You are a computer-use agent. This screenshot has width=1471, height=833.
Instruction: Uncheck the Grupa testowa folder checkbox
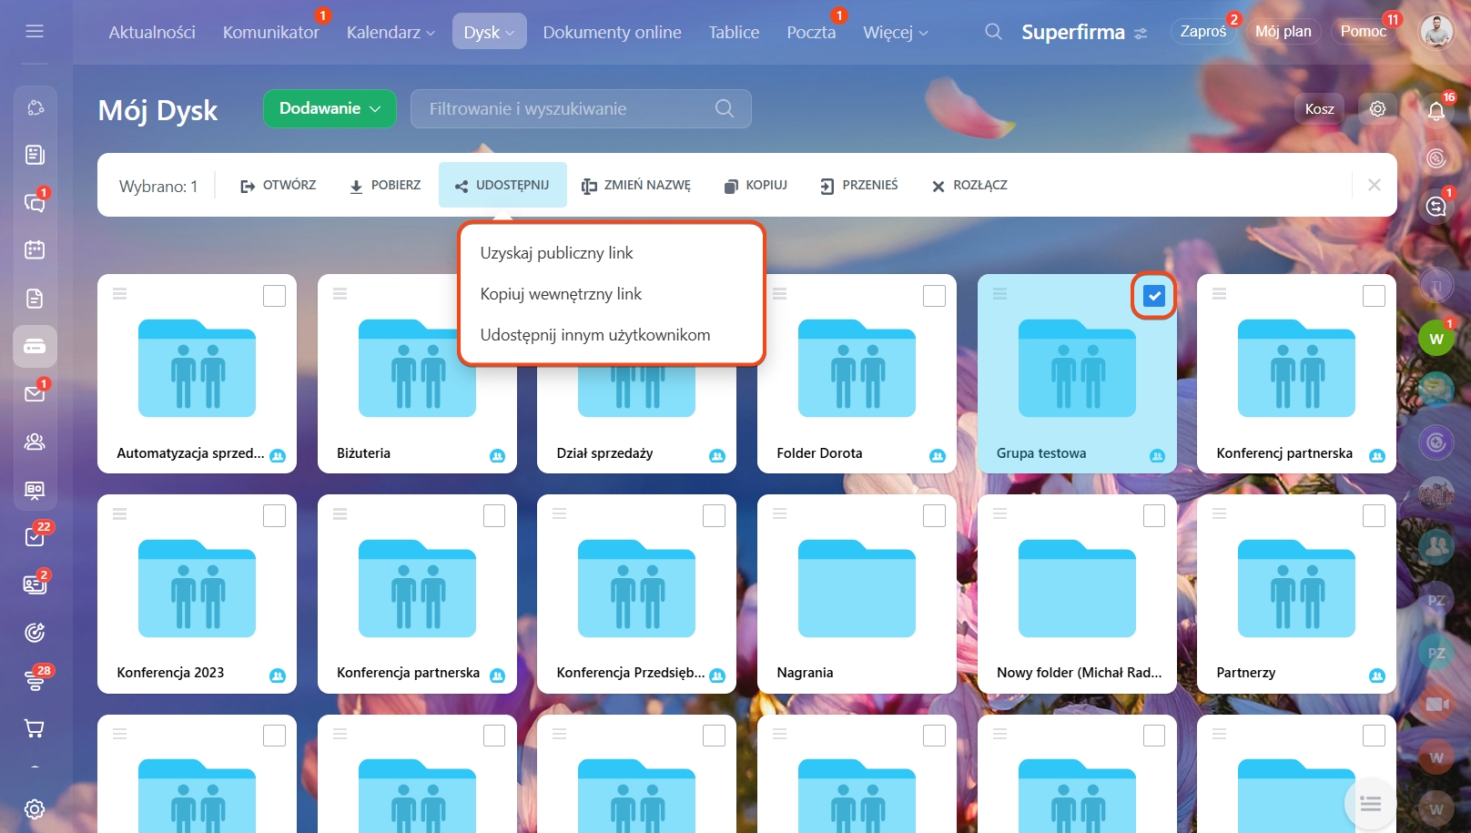coord(1154,296)
